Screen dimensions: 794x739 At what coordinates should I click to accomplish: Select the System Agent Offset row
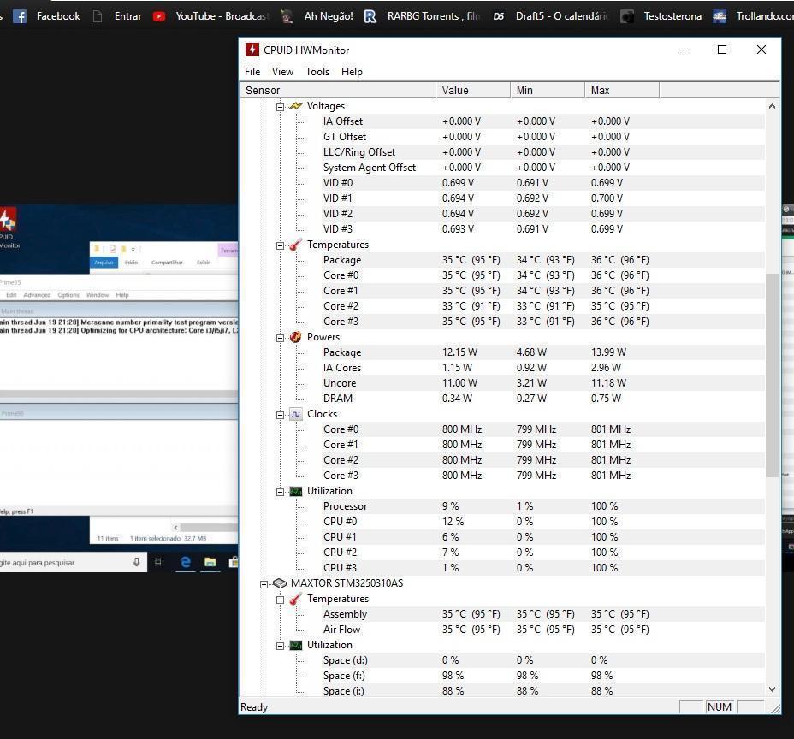pyautogui.click(x=369, y=168)
